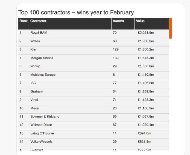The width and height of the screenshot is (190, 155).
Task: Click the Mace contractor name
Action: click(x=34, y=108)
